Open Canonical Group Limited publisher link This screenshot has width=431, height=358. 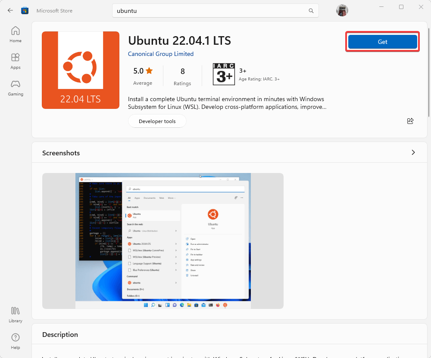pos(161,54)
